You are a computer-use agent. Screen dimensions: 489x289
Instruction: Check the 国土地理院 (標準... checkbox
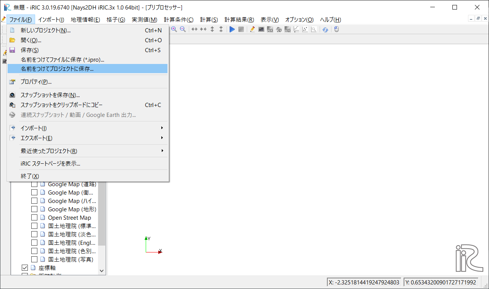34,226
